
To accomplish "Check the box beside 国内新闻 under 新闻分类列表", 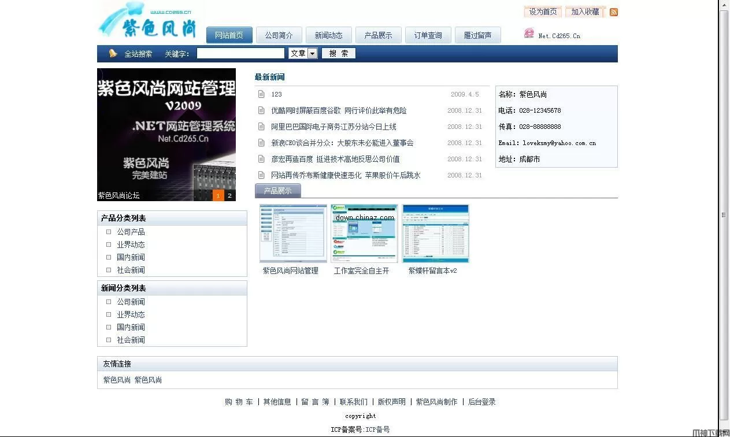I will (x=108, y=327).
